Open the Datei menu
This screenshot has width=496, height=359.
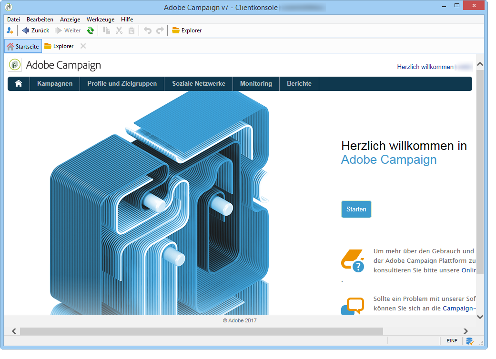(14, 20)
